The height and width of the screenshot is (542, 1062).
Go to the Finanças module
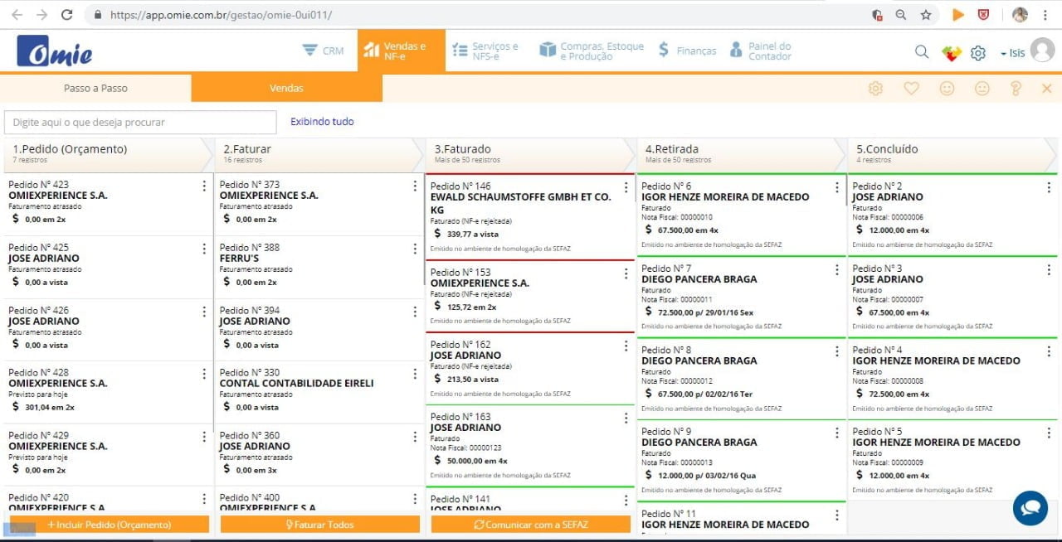[x=687, y=51]
